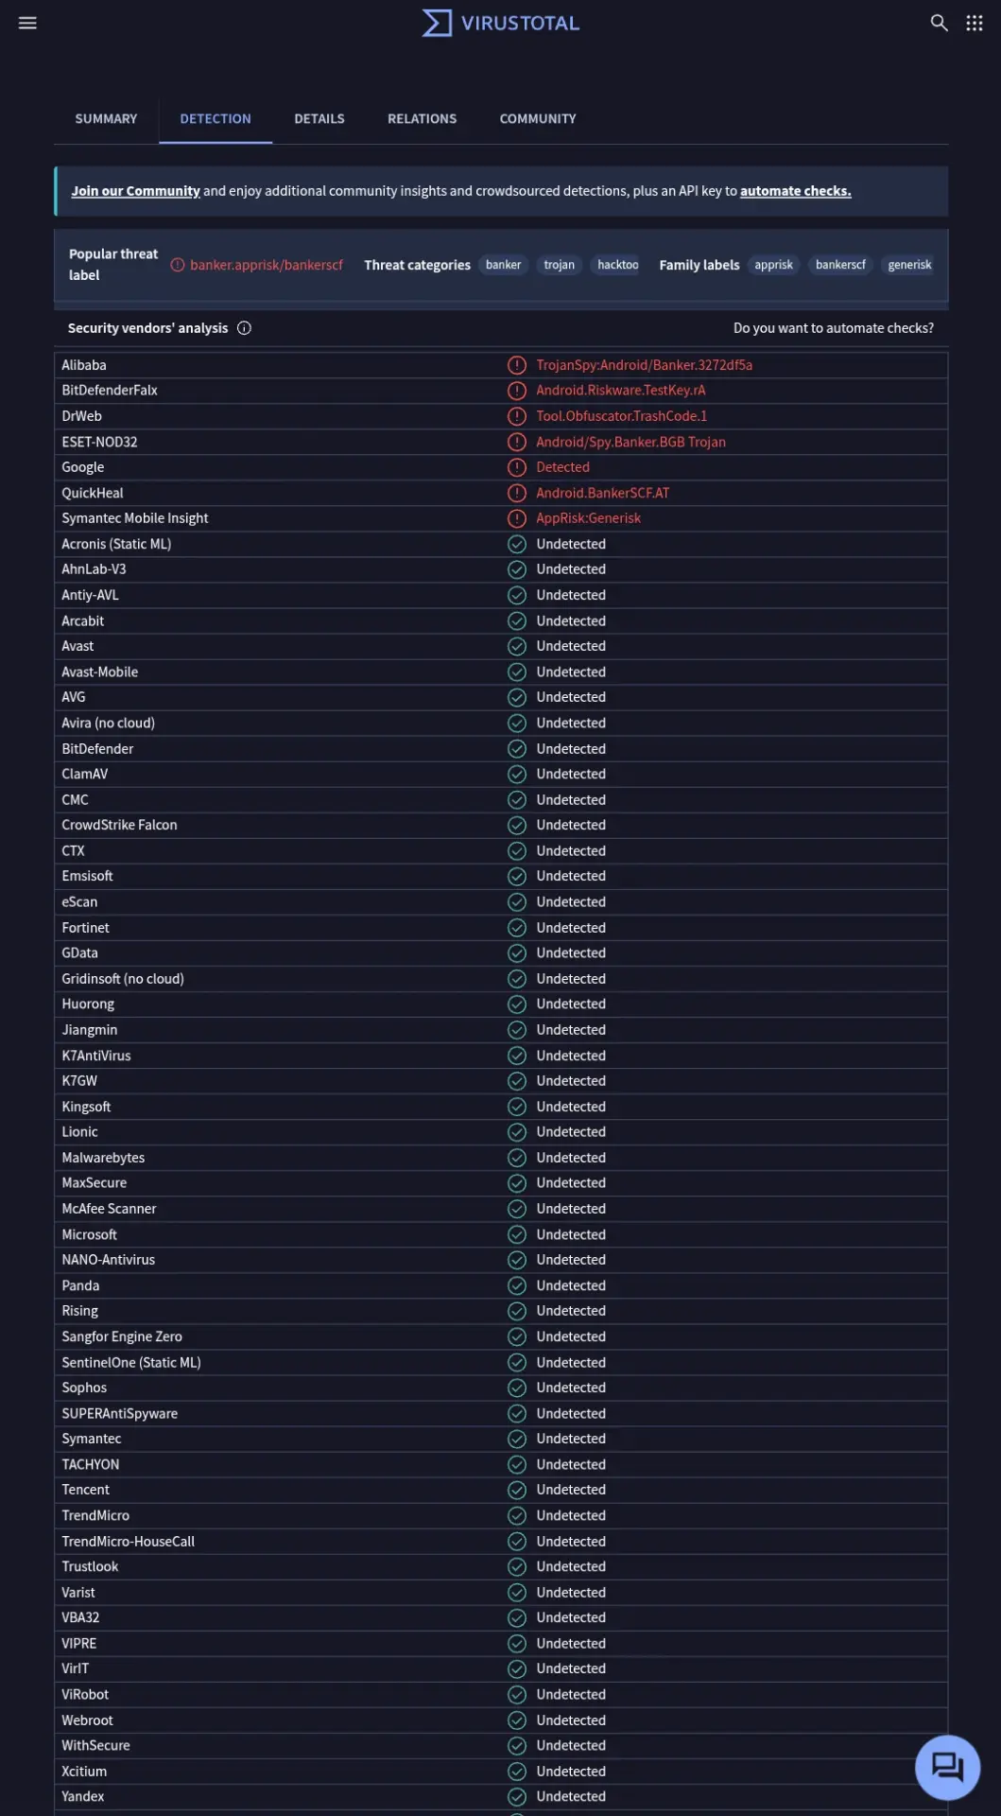Viewport: 1001px width, 1816px height.
Task: Open the COMMUNITY tab
Action: pyautogui.click(x=538, y=118)
